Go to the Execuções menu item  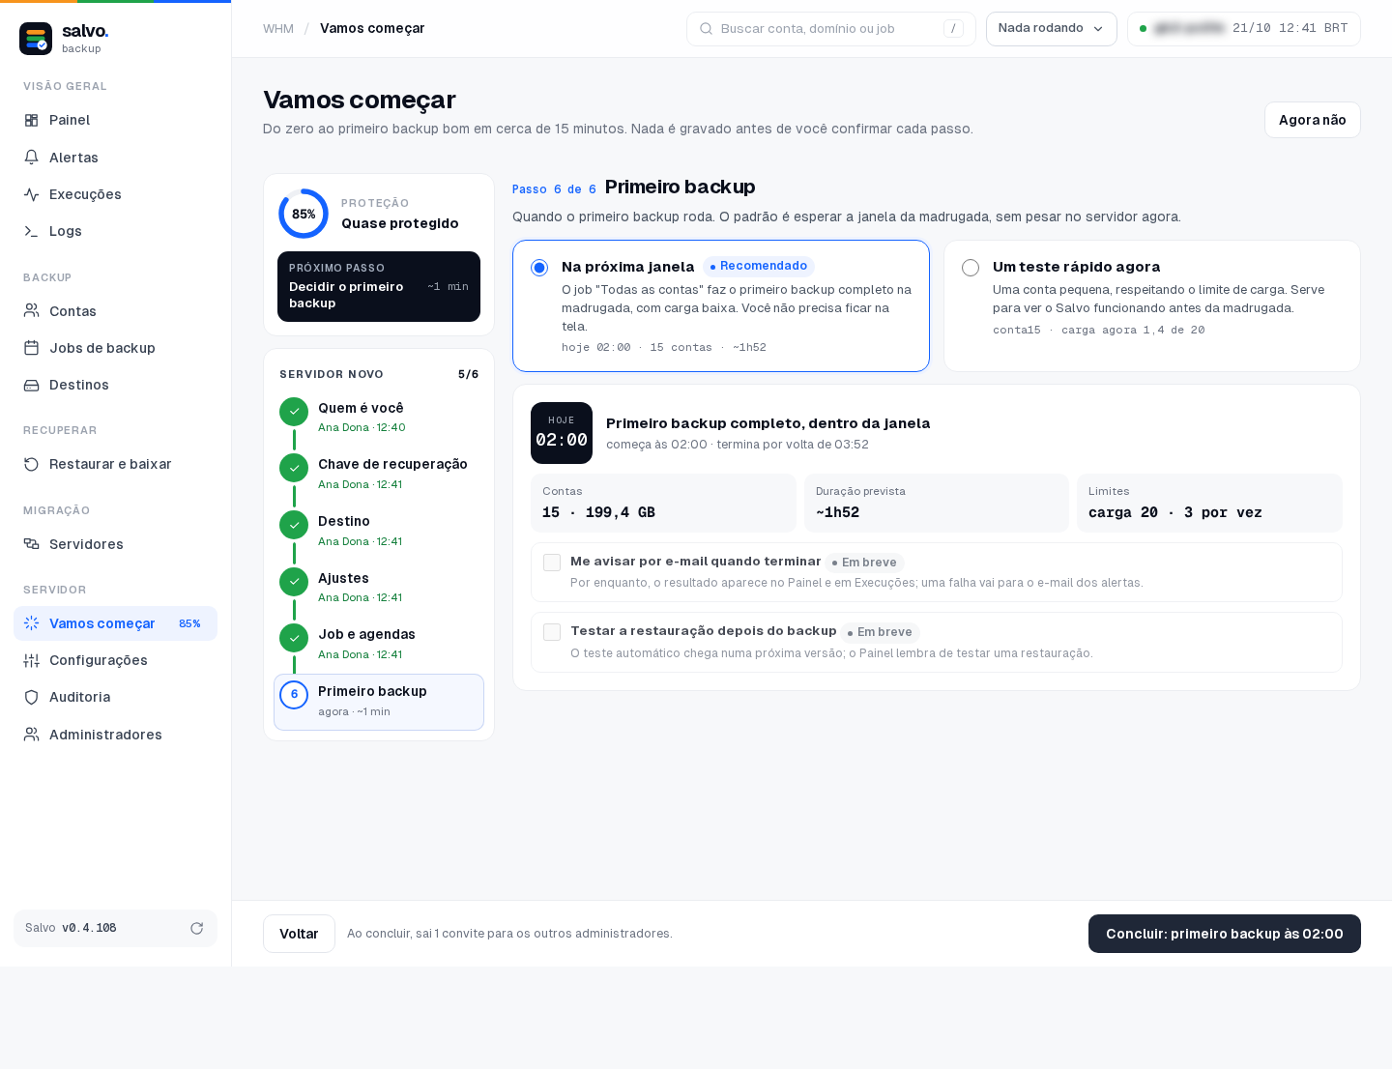click(115, 194)
